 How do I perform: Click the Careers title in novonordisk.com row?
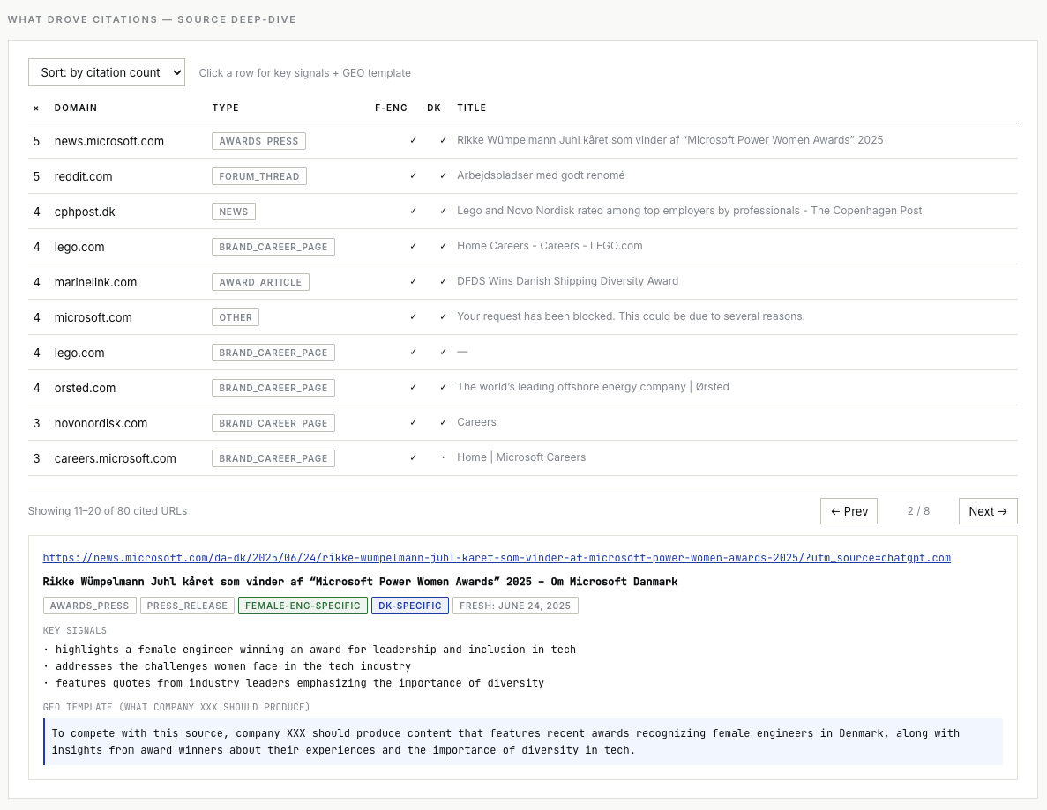tap(477, 422)
